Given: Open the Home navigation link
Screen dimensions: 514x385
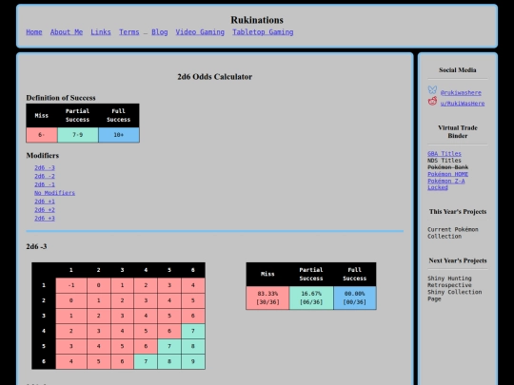Looking at the screenshot, I should (x=34, y=32).
